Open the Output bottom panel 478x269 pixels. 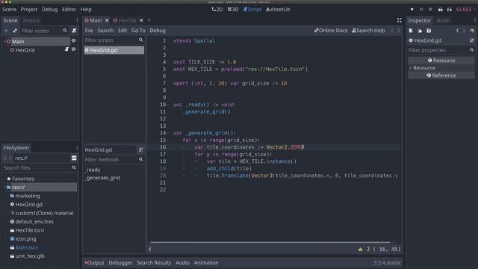[x=95, y=262]
